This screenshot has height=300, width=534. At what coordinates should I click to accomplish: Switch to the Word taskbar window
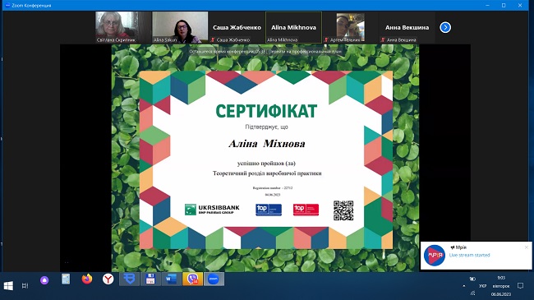(172, 279)
